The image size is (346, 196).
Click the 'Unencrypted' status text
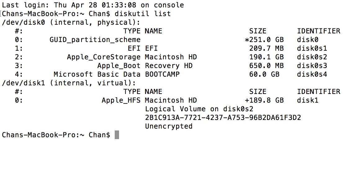coord(169,126)
